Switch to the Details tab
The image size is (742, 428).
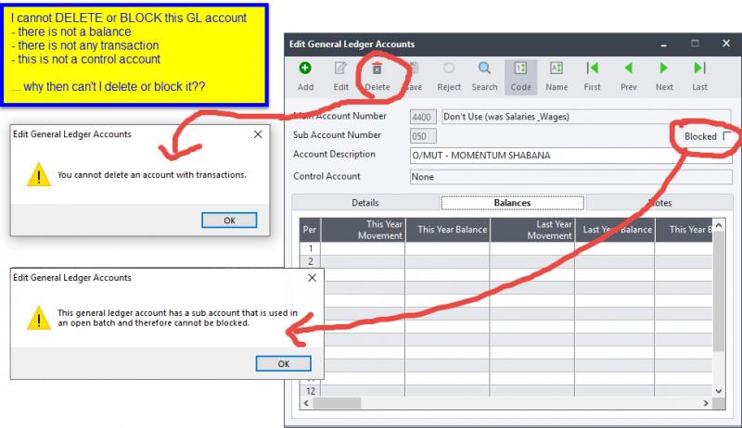pyautogui.click(x=365, y=203)
